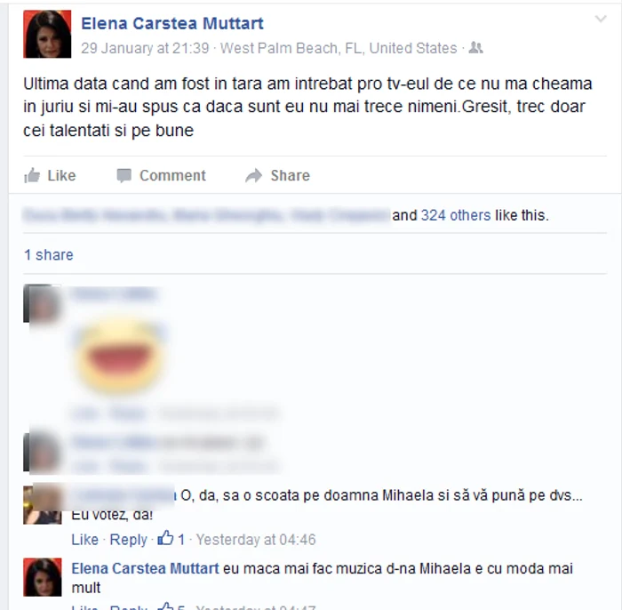
Task: Click the thumbs-up count on Mihaela comment
Action: (x=171, y=540)
